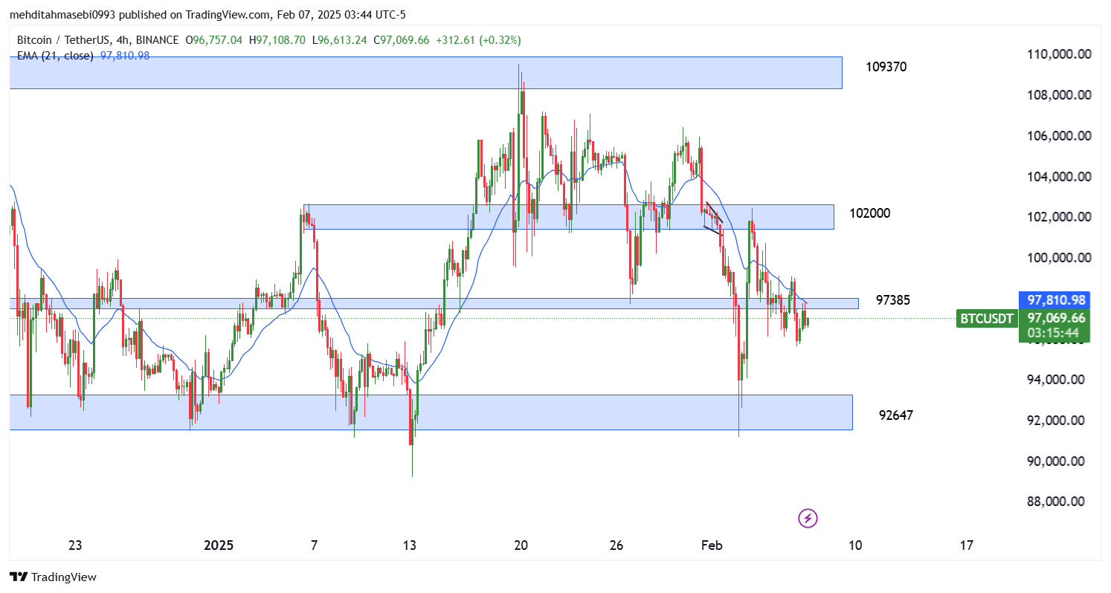Click the 106,000.00 price axis value
The width and height of the screenshot is (1111, 593).
(x=1059, y=136)
